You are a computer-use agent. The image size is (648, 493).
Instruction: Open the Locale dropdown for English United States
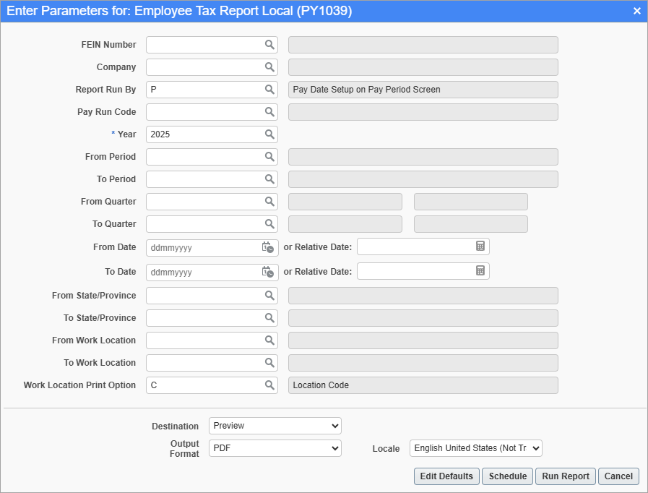tap(475, 448)
